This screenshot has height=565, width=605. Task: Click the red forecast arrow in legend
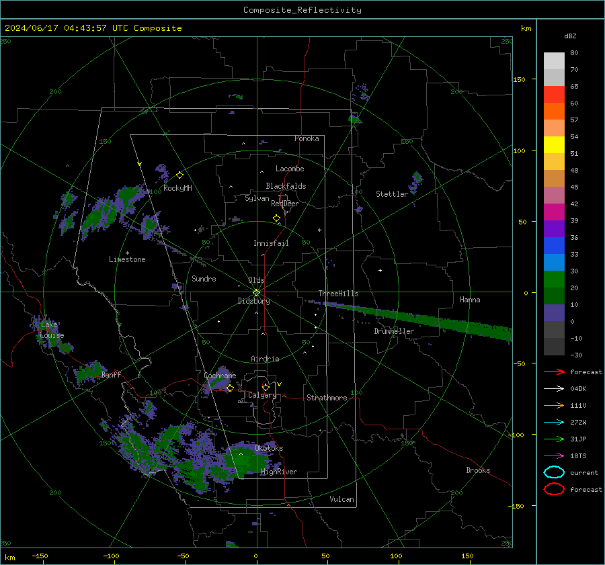(x=554, y=372)
